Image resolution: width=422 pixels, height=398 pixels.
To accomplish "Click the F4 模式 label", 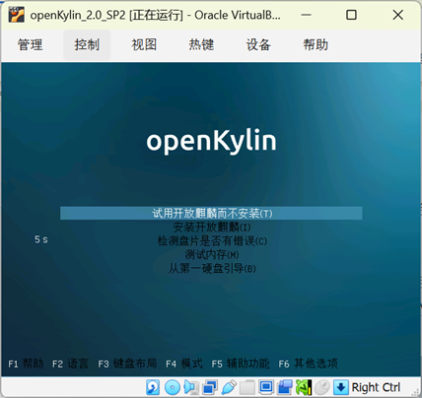I will 184,364.
